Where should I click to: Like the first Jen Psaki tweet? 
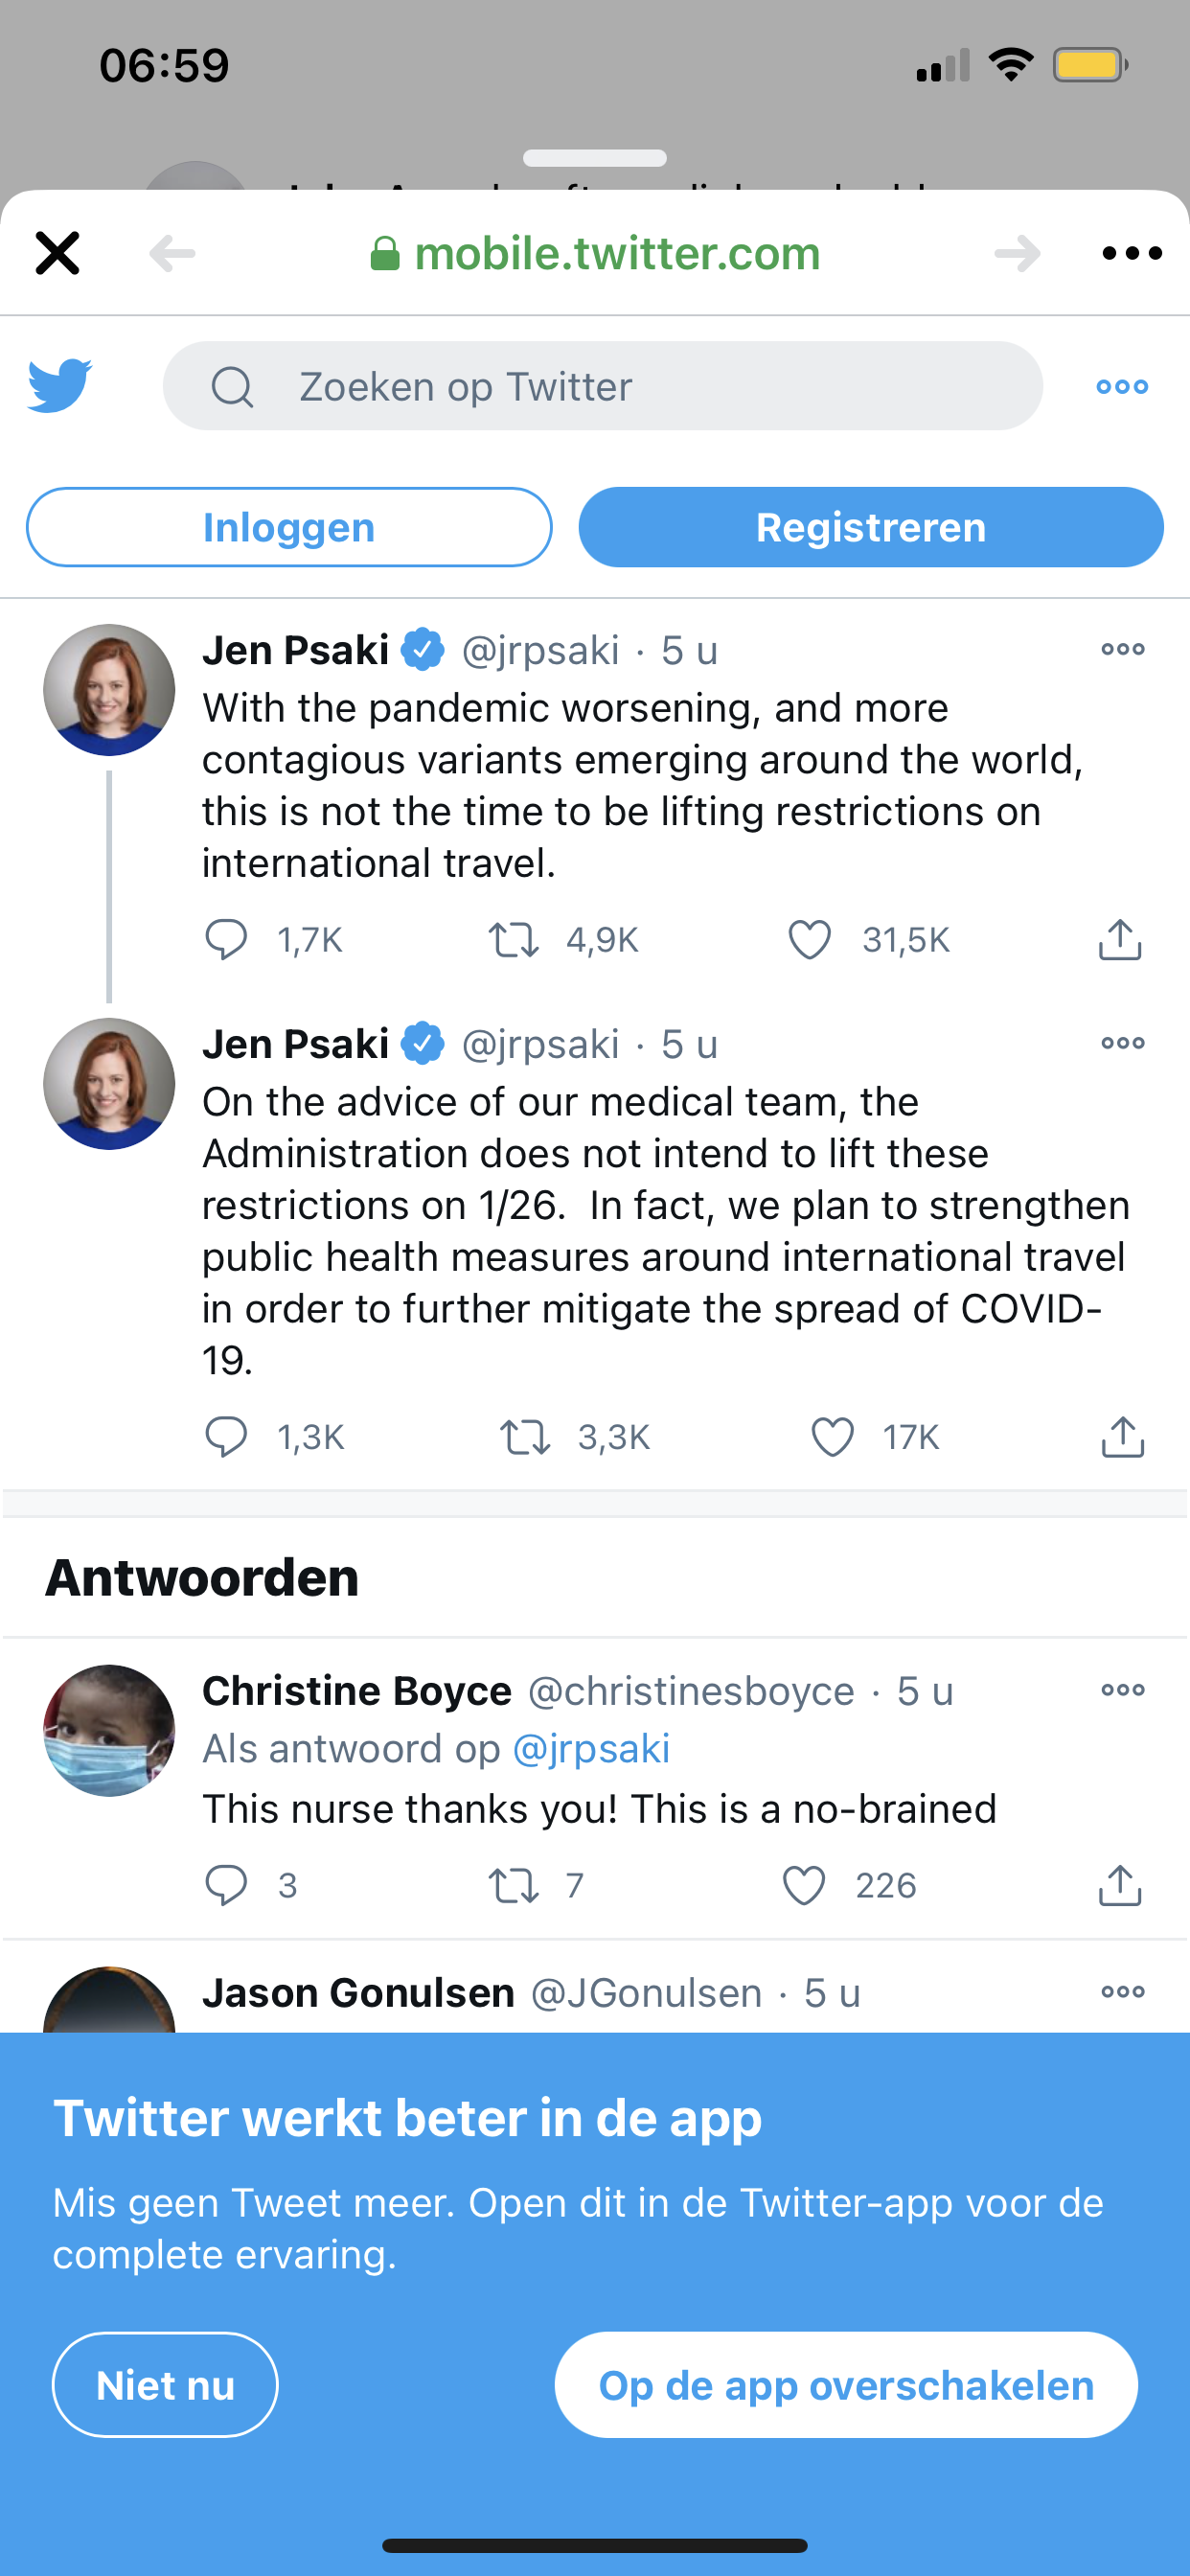point(809,940)
